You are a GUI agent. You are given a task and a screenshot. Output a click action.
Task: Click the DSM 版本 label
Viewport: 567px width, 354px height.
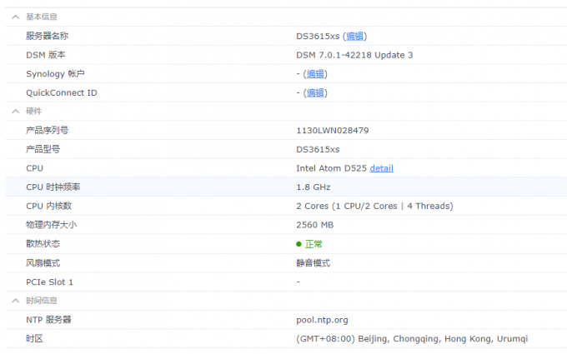point(46,55)
